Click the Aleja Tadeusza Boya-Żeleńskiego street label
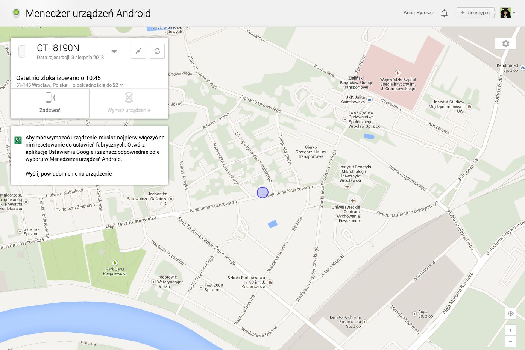Image resolution: width=525 pixels, height=350 pixels. pos(206,241)
